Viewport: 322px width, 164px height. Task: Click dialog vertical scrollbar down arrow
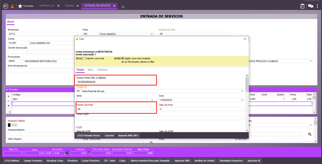[x=247, y=130]
